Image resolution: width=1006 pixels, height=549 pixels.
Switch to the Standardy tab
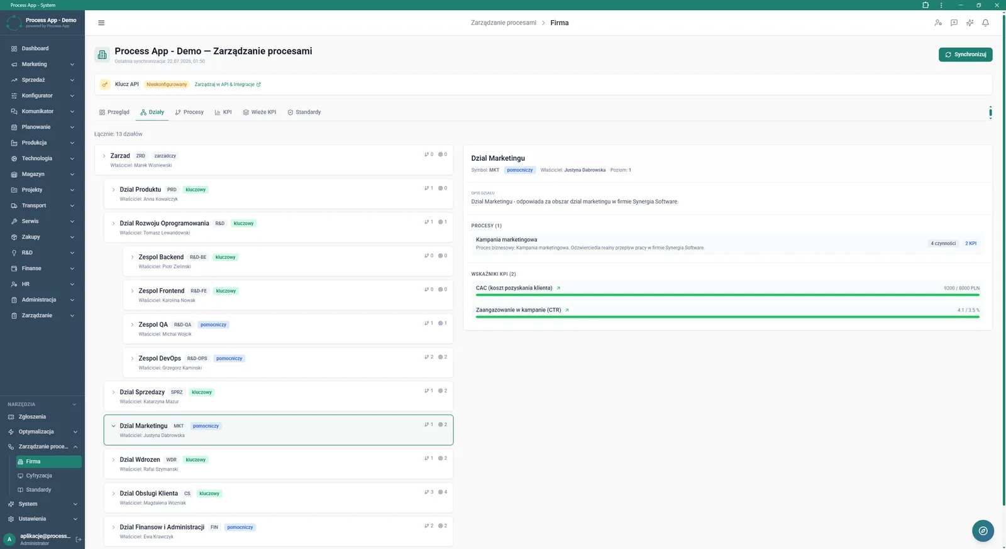click(304, 112)
